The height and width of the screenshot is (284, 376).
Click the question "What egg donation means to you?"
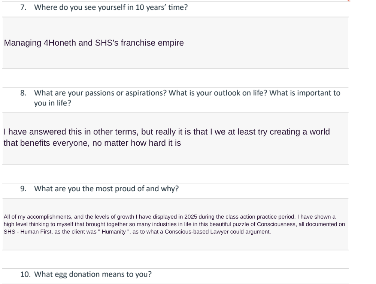(x=93, y=274)
